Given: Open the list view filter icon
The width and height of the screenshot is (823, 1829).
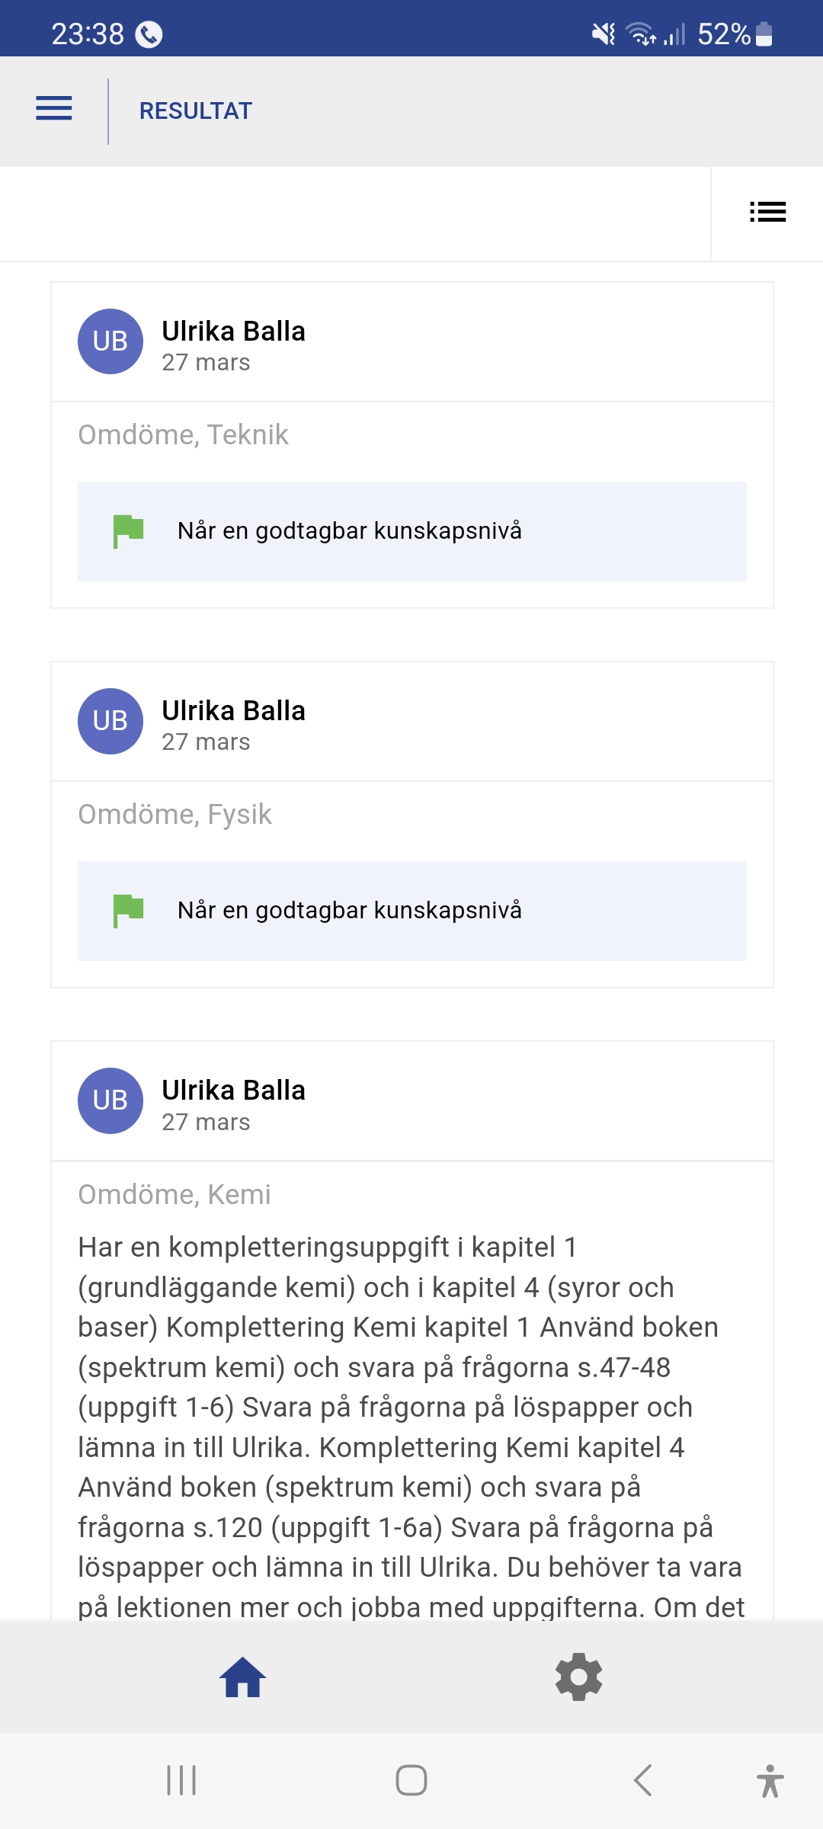Looking at the screenshot, I should (767, 212).
